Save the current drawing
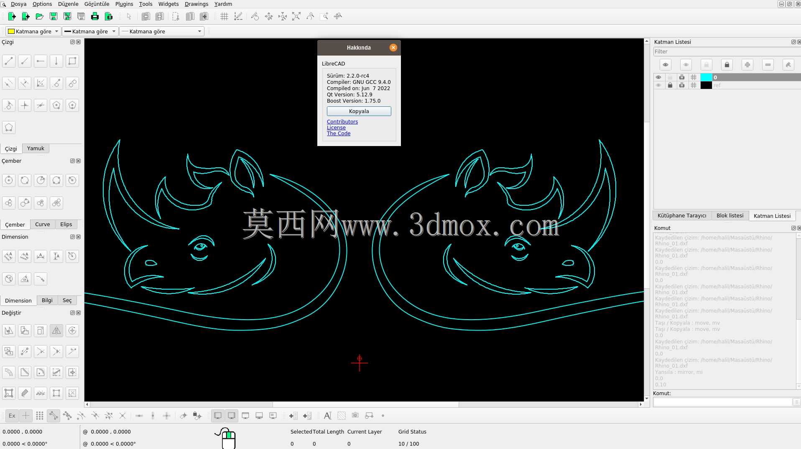801x449 pixels. pyautogui.click(x=53, y=16)
